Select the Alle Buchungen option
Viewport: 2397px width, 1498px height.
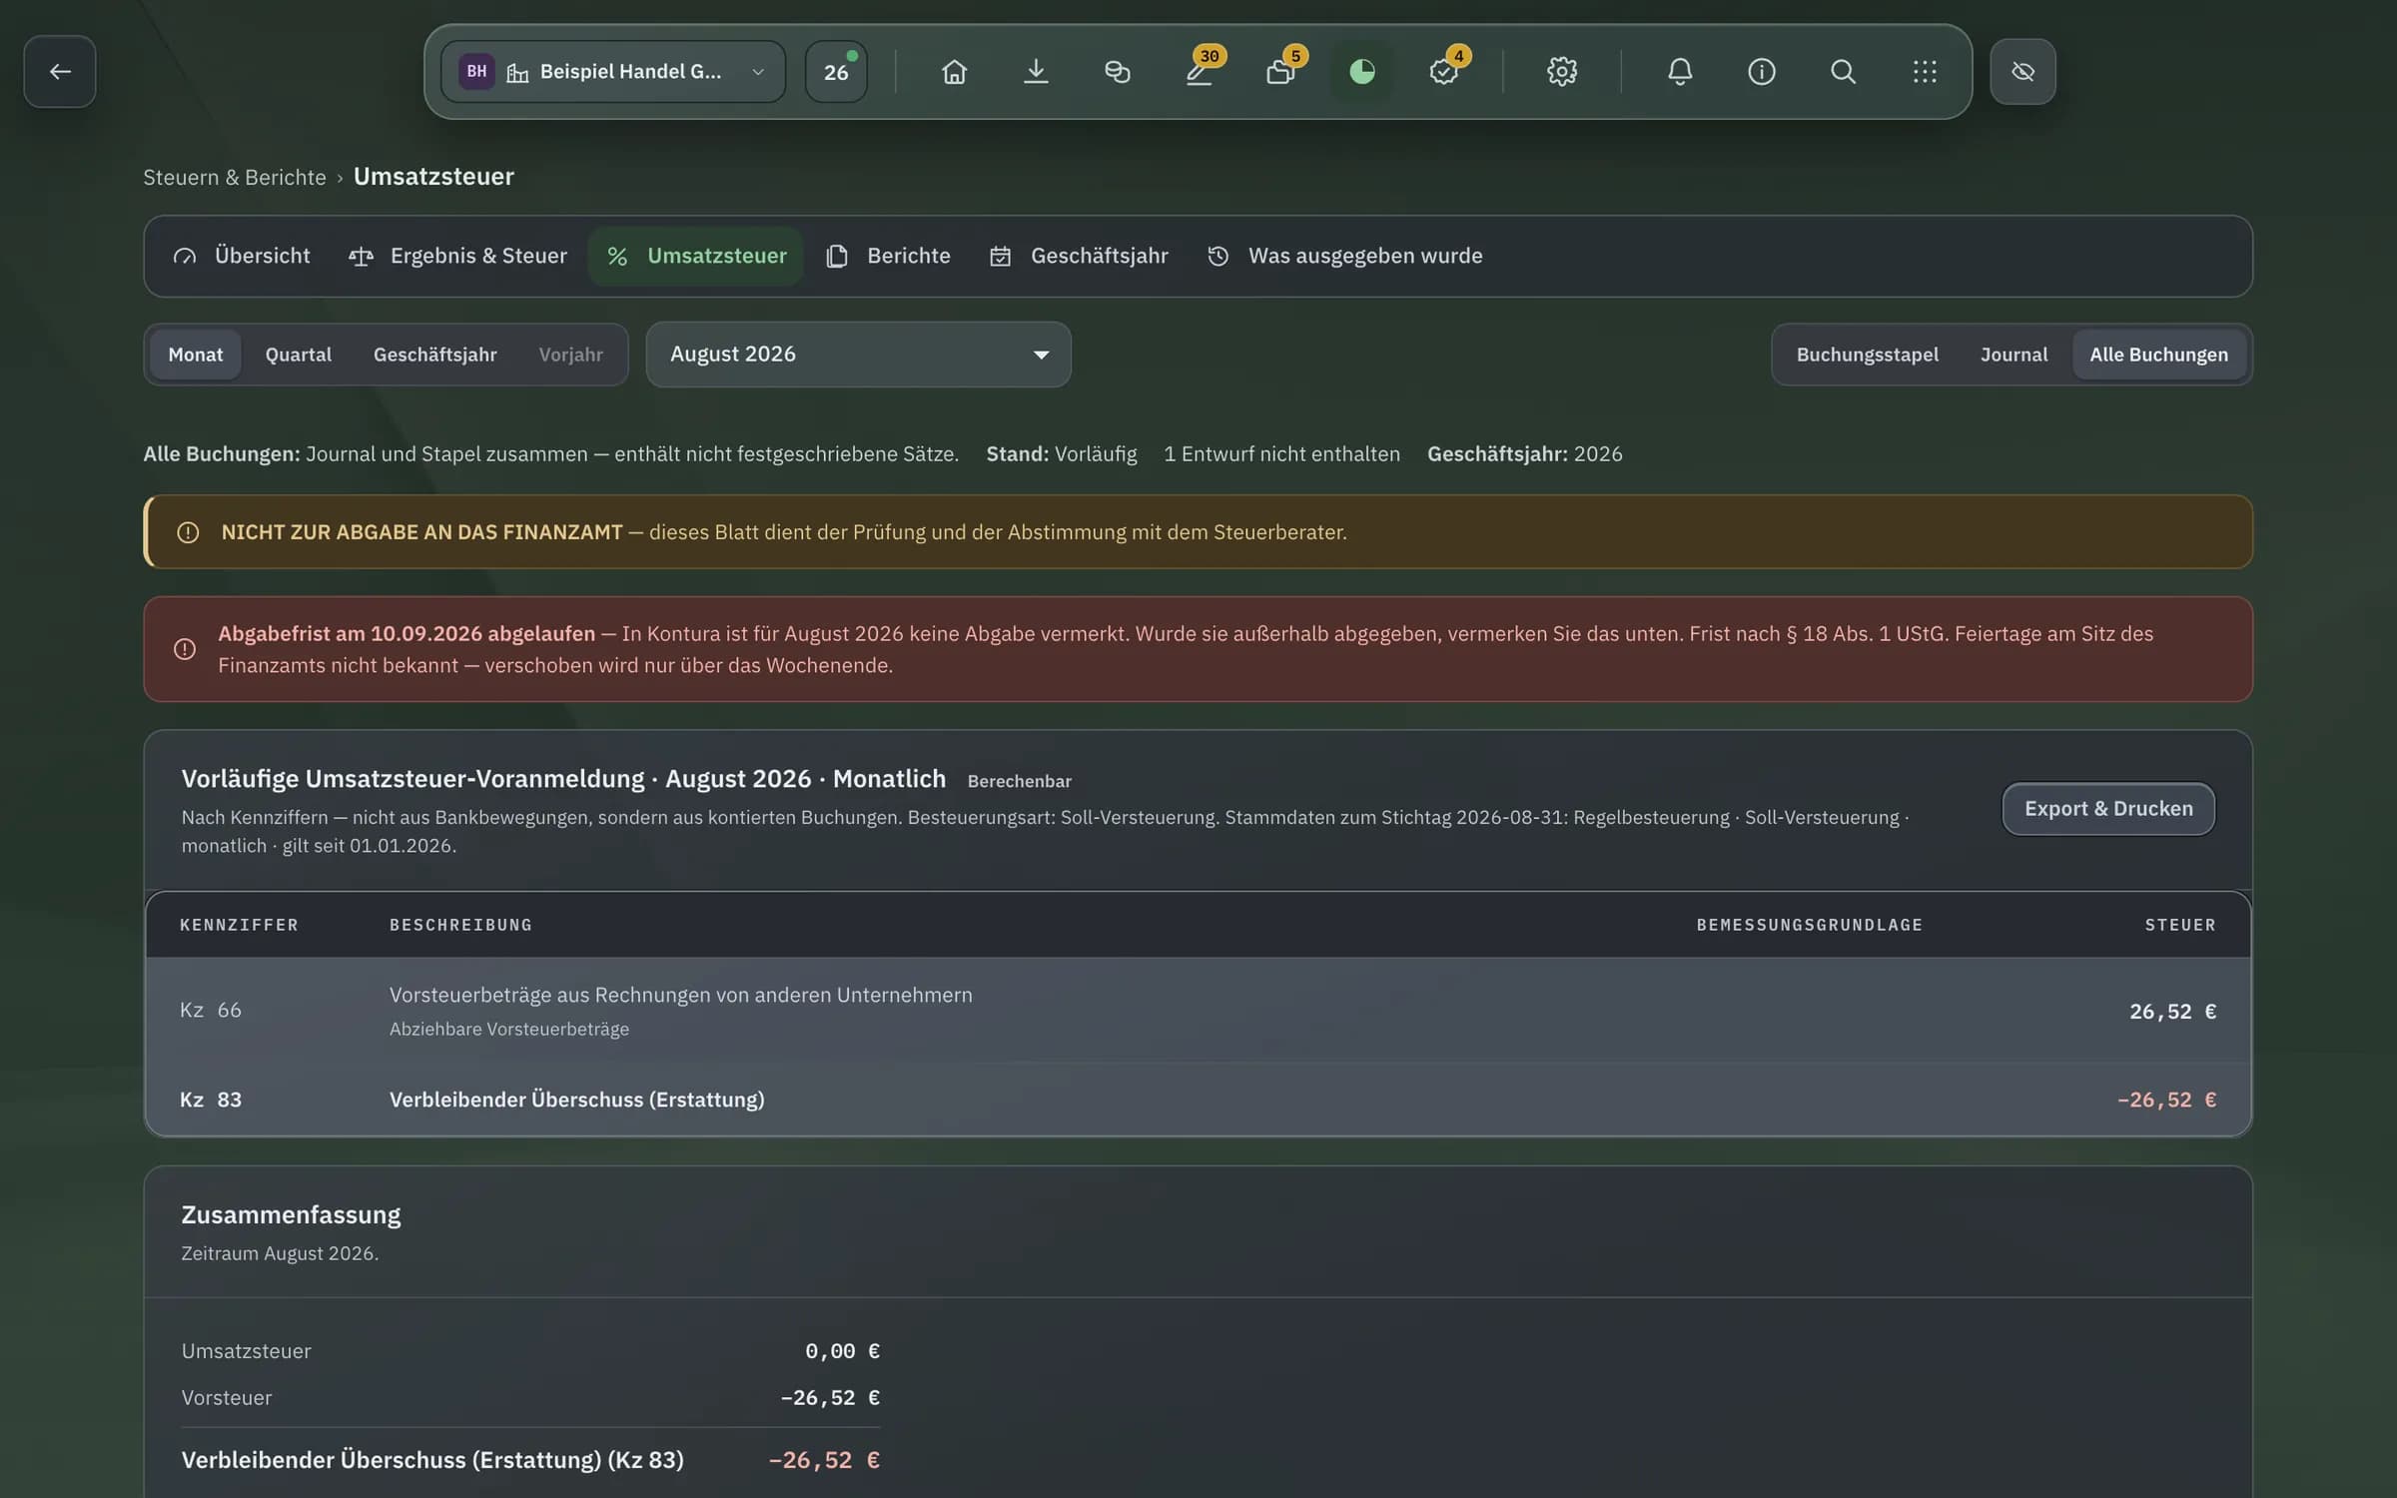pyautogui.click(x=2158, y=355)
